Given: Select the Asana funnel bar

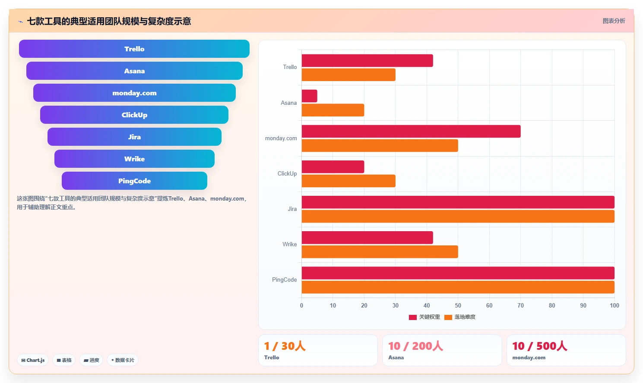Looking at the screenshot, I should coord(134,71).
